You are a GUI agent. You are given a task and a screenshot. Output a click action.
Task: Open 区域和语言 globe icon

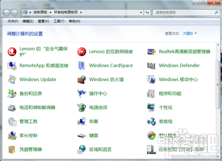pyautogui.click(x=82, y=149)
